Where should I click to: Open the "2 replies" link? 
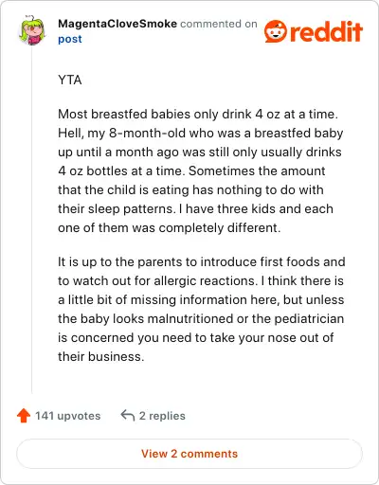[162, 416]
